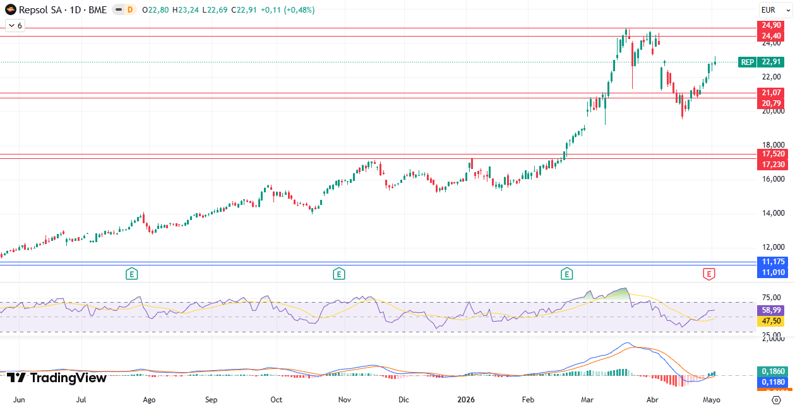Click the 75,00 RSI axis label
795x408 pixels.
pyautogui.click(x=771, y=297)
